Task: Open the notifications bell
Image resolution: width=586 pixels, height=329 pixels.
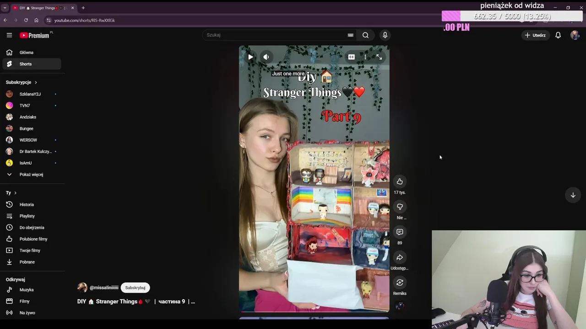Action: [558, 35]
